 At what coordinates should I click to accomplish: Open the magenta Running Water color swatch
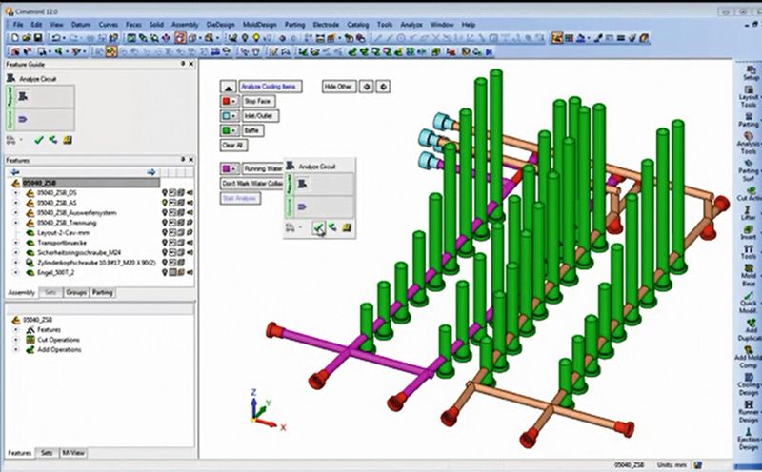click(x=230, y=168)
